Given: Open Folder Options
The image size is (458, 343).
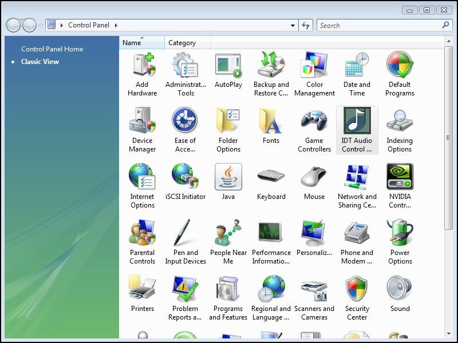Looking at the screenshot, I should [x=228, y=130].
